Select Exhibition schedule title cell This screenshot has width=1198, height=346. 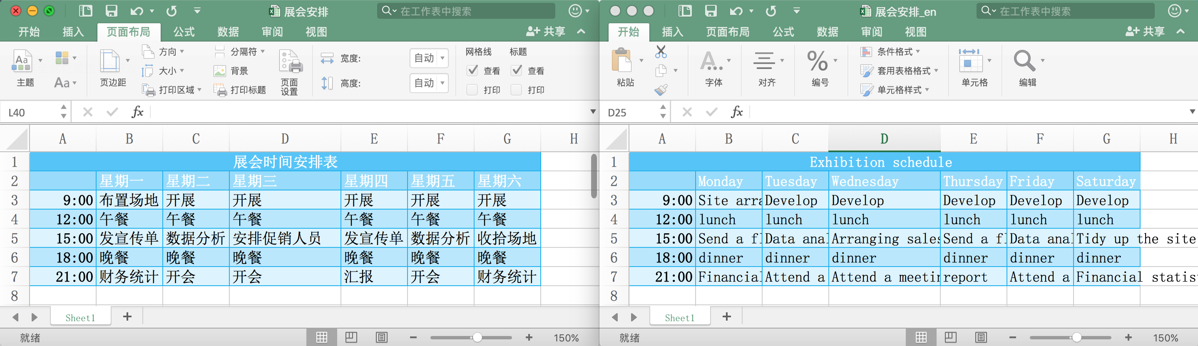coord(885,162)
